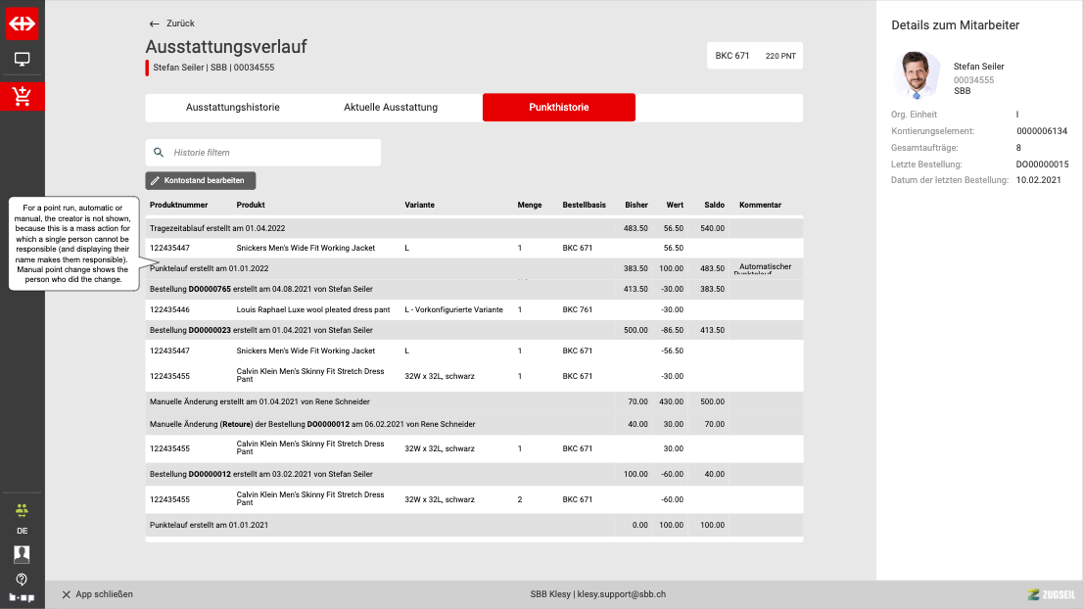Go back using Zurück link
1083x609 pixels.
pyautogui.click(x=172, y=23)
